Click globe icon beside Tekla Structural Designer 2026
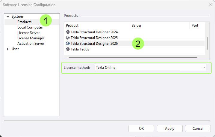 68,44
